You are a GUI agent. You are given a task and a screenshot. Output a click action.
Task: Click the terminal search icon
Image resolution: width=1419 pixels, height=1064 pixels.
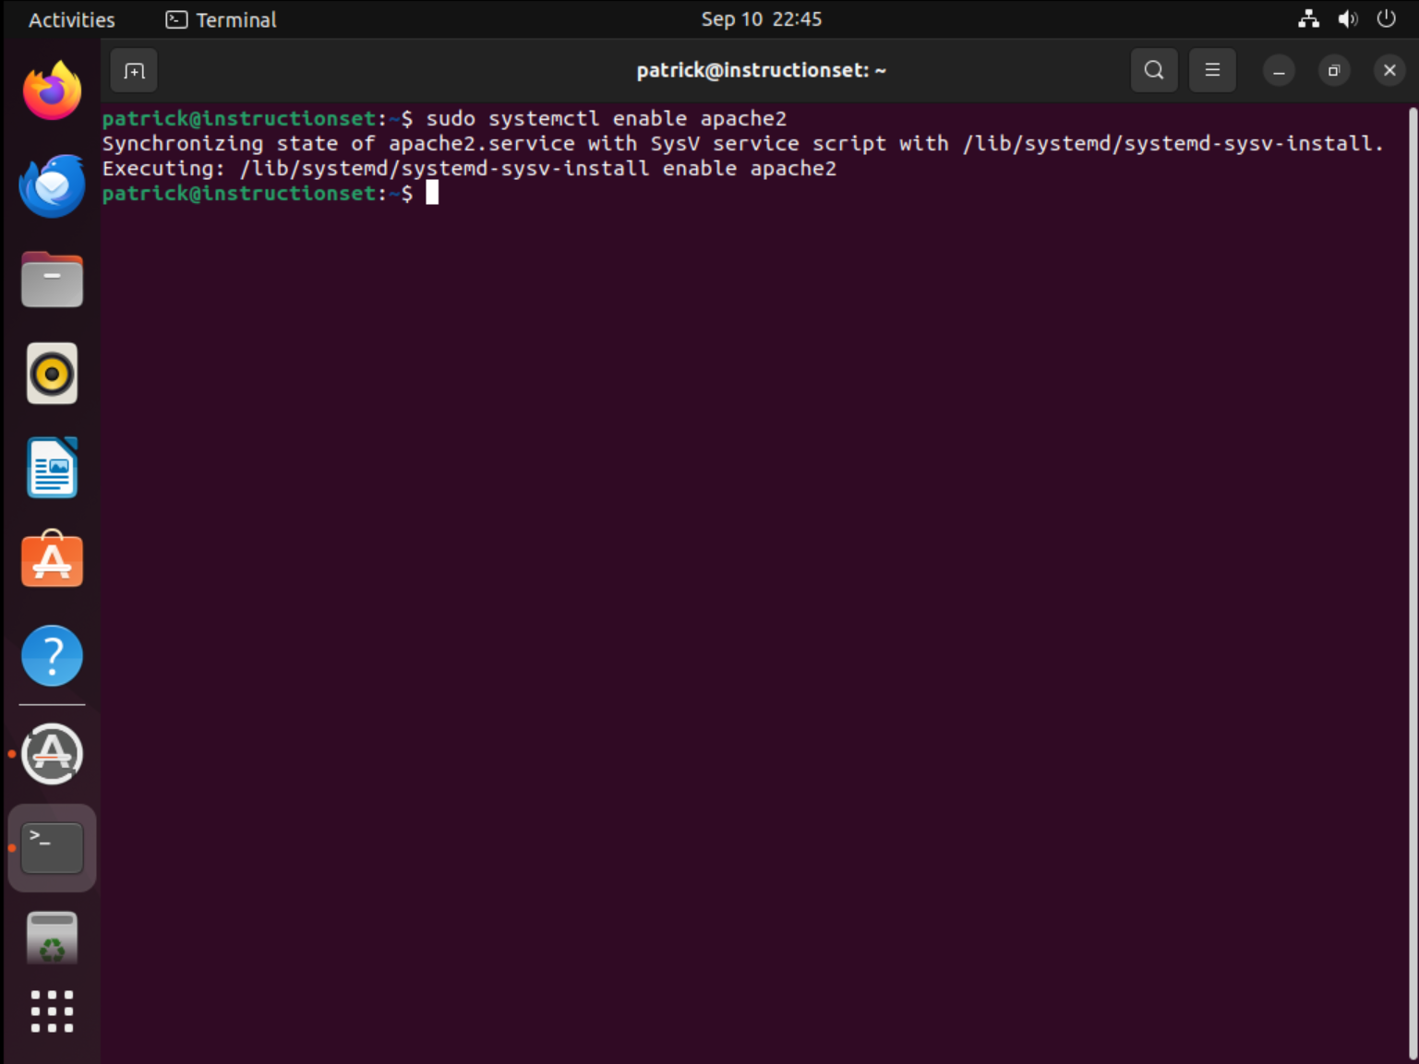coord(1153,70)
